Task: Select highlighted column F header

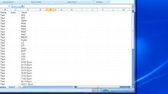Action: pyautogui.click(x=51, y=10)
